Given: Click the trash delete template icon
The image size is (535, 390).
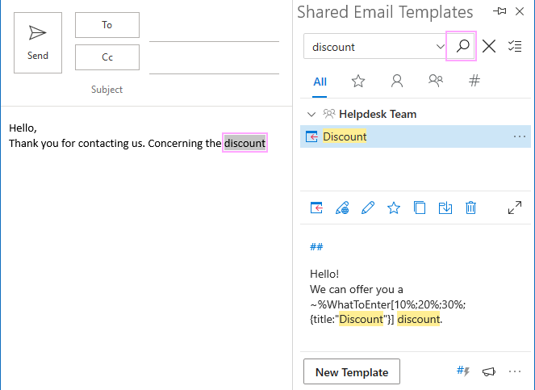Looking at the screenshot, I should [x=471, y=208].
